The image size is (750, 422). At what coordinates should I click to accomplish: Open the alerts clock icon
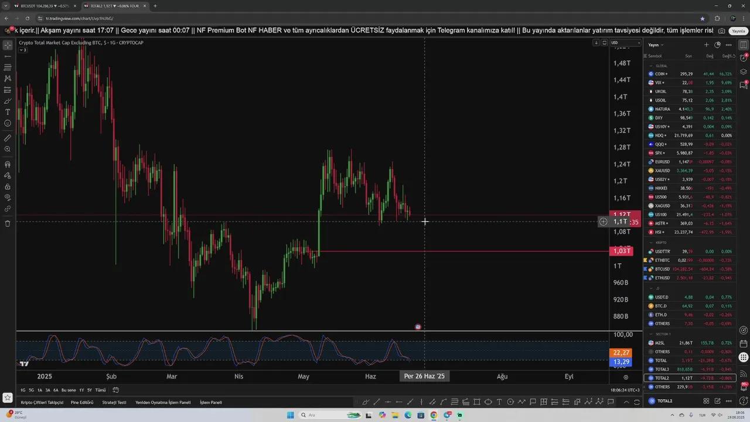click(x=744, y=58)
